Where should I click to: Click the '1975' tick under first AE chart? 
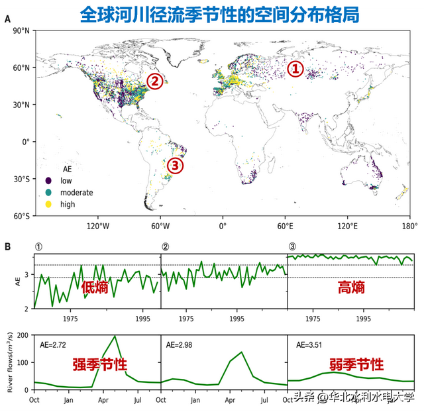click(x=70, y=319)
